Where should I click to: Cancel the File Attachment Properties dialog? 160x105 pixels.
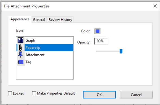(136, 95)
